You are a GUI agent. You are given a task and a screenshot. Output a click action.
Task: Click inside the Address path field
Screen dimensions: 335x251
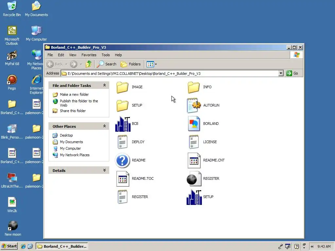point(170,74)
